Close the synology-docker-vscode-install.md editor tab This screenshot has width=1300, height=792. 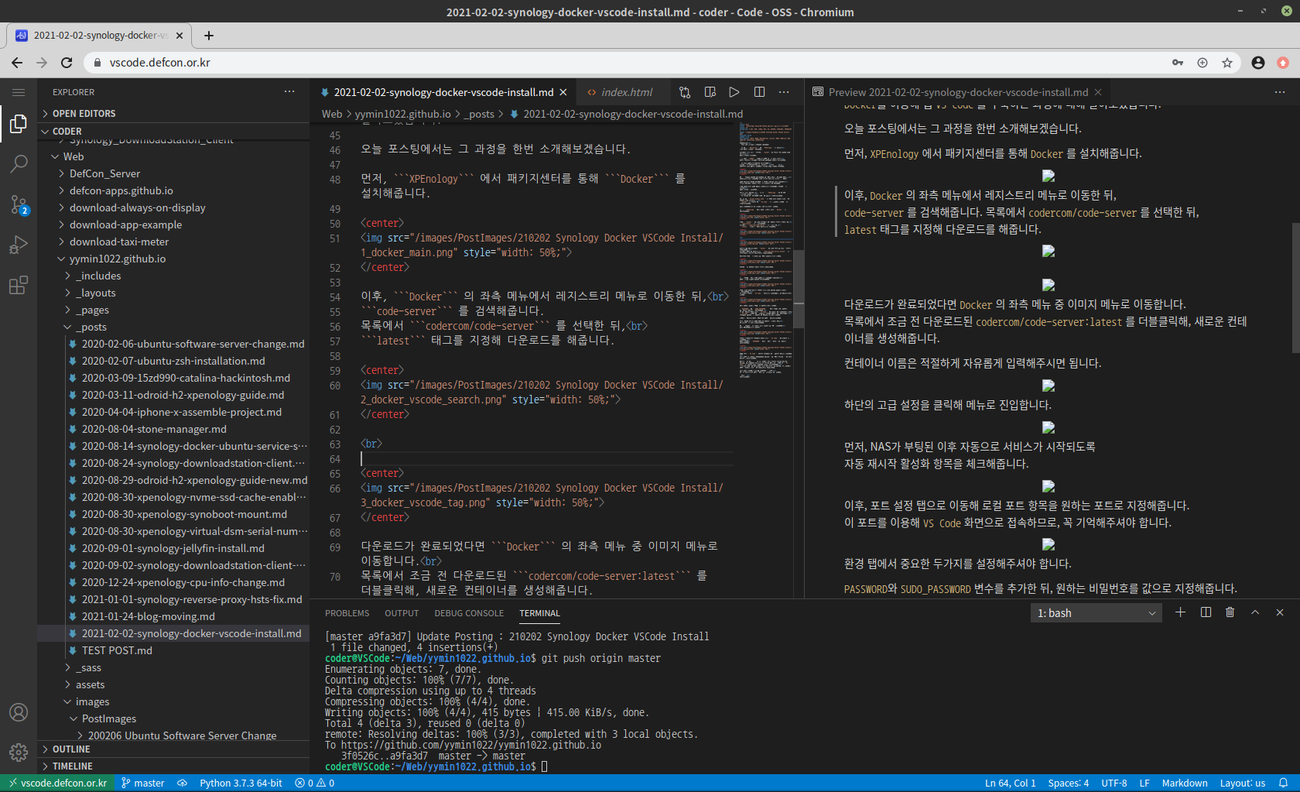click(563, 92)
